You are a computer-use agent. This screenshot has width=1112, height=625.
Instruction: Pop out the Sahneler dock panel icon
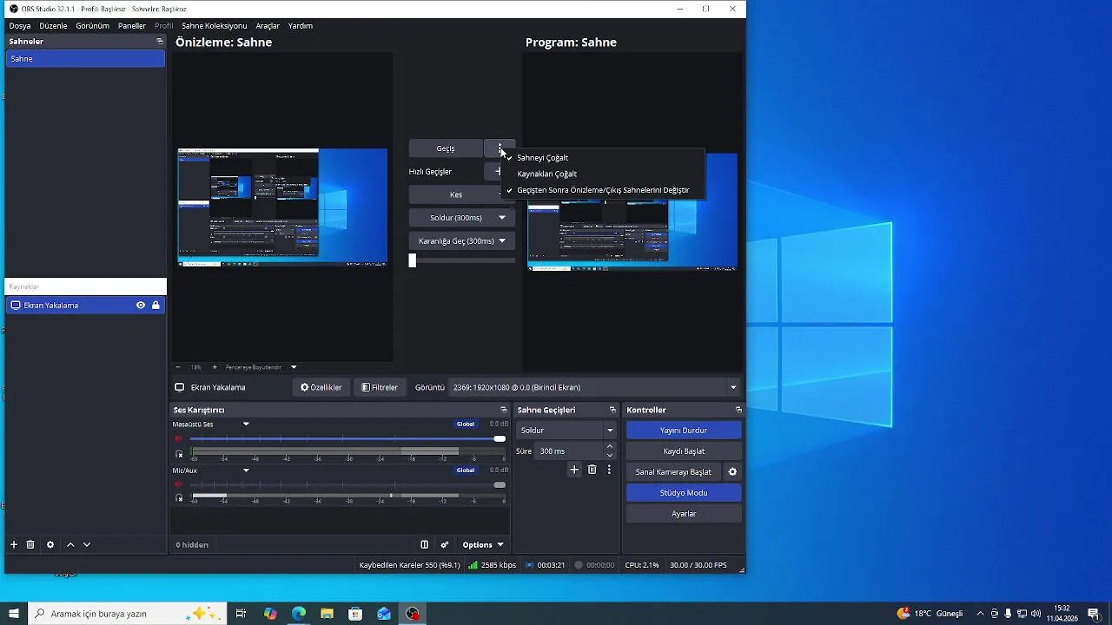pyautogui.click(x=159, y=42)
